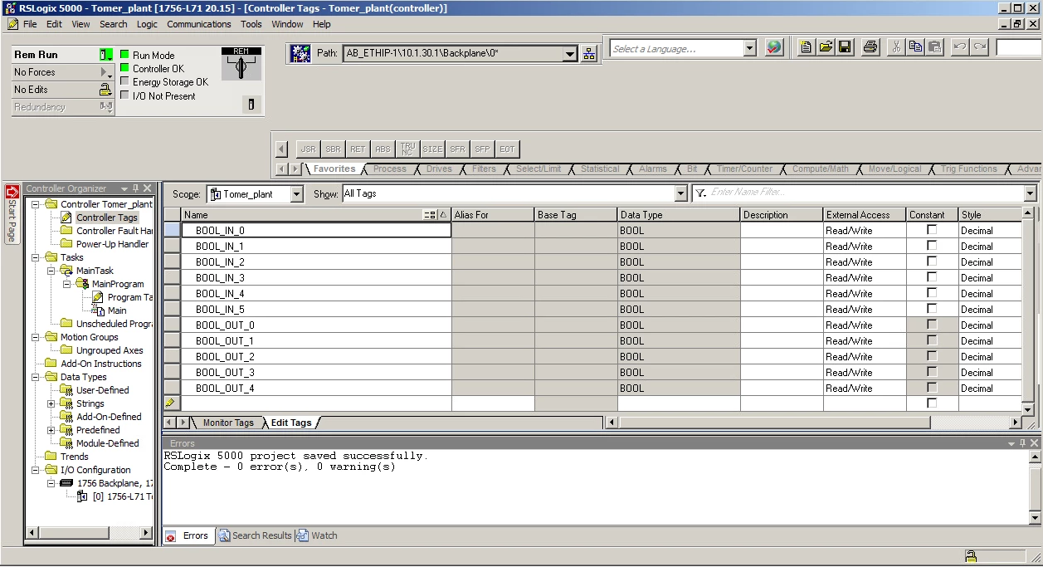Viewport: 1043px width, 567px height.
Task: Open the Who Active network browse icon
Action: point(589,54)
